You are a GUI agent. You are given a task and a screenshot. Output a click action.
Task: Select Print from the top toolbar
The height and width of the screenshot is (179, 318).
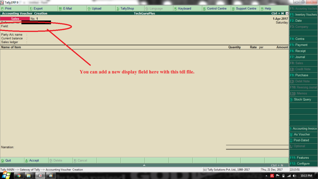pos(8,8)
